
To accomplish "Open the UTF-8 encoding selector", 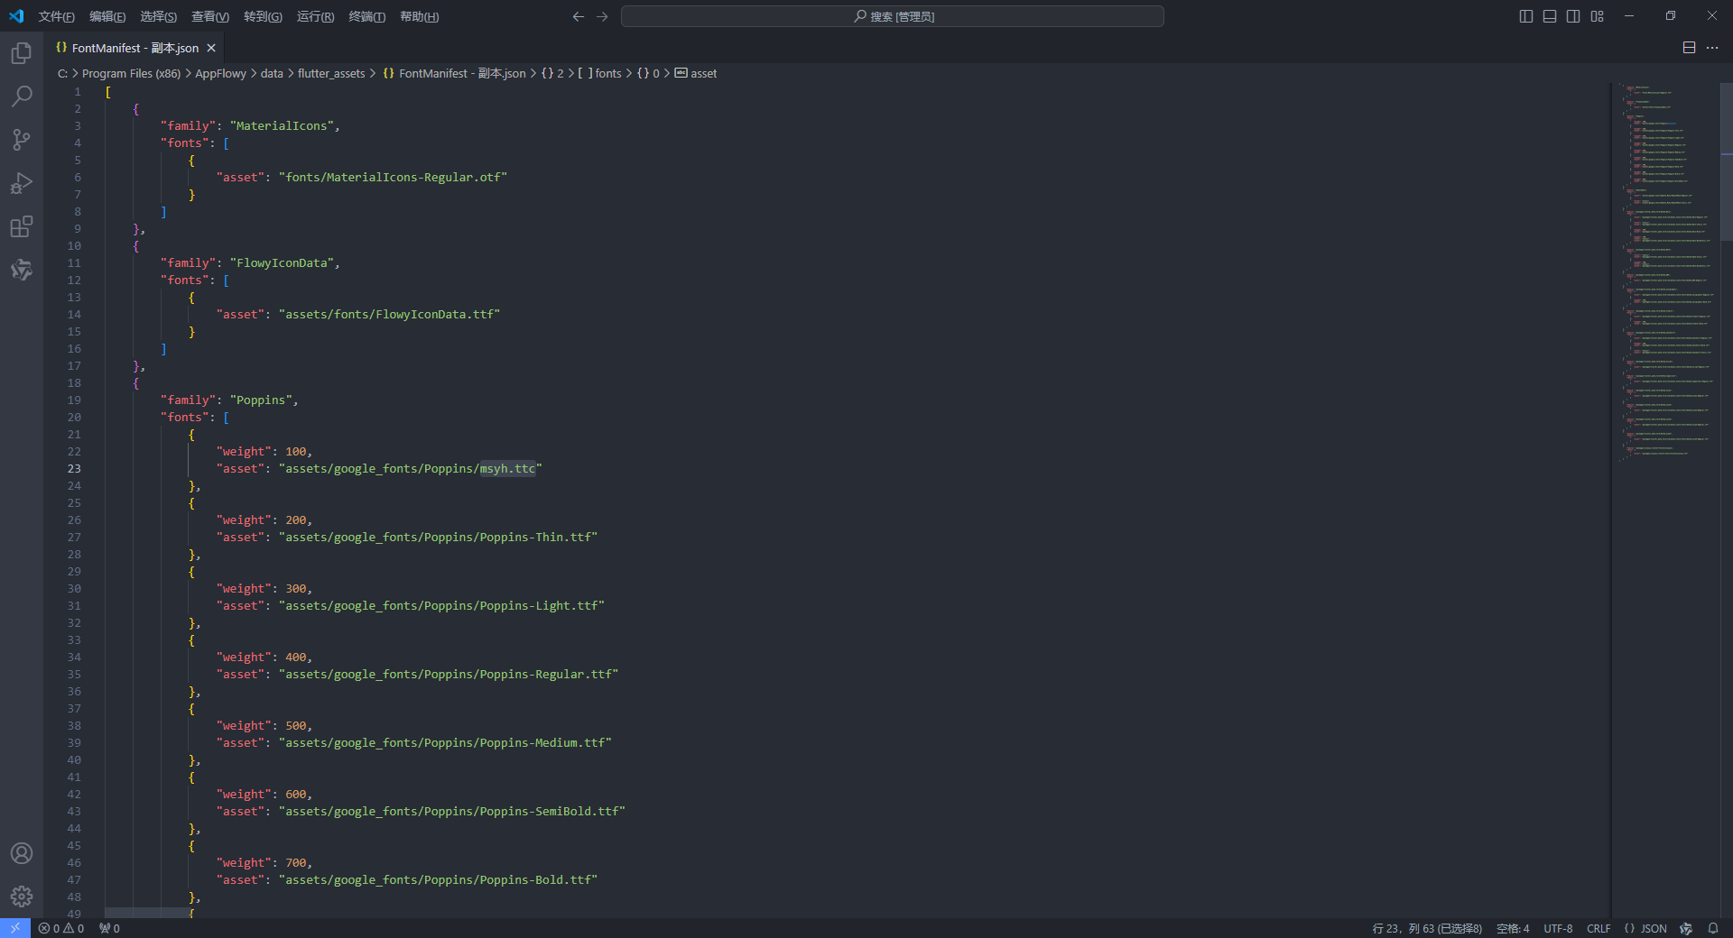I will click(1558, 928).
